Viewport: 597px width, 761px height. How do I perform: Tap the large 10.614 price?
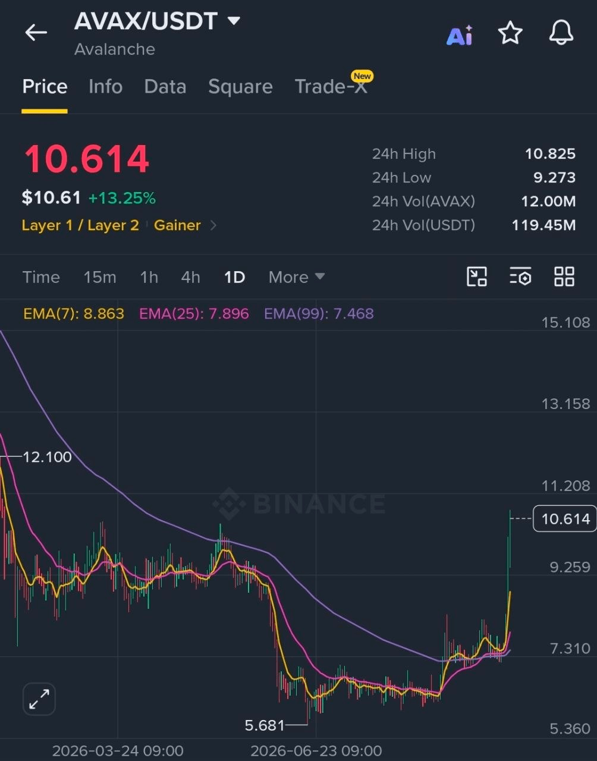tap(86, 159)
